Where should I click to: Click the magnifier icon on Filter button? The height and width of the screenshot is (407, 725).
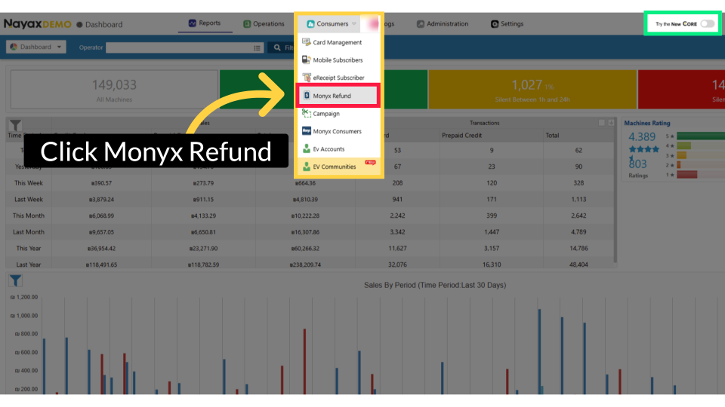pos(277,47)
